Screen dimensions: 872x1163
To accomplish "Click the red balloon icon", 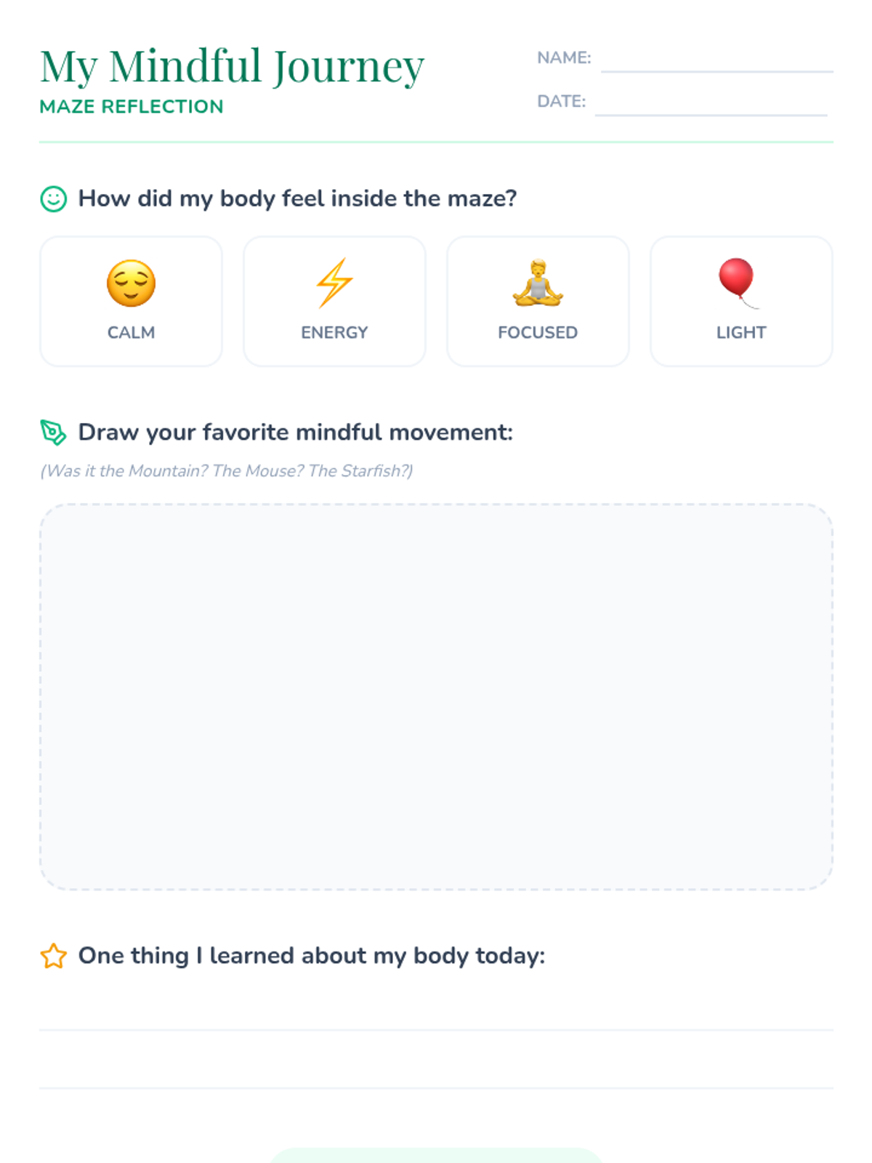I will [x=738, y=281].
